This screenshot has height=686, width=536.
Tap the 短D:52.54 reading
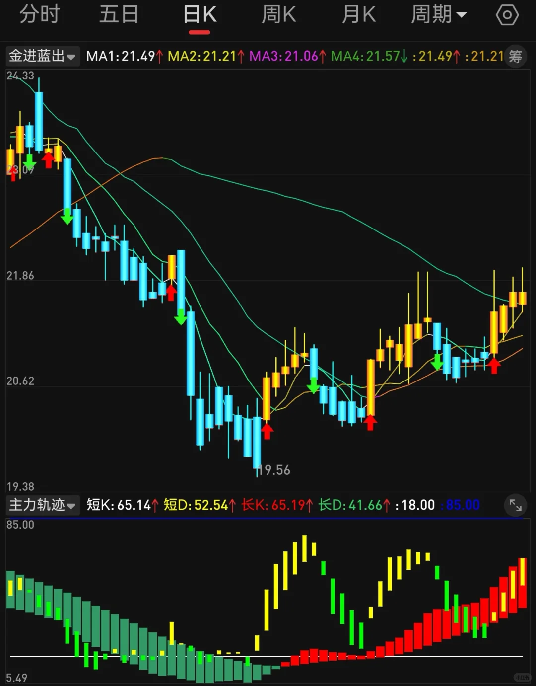[200, 505]
